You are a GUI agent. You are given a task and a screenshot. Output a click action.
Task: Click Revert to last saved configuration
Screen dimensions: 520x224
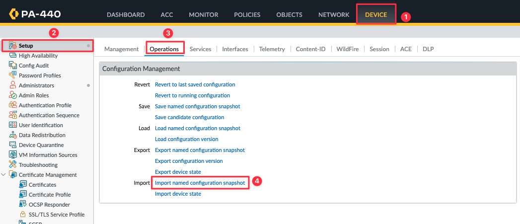(195, 84)
